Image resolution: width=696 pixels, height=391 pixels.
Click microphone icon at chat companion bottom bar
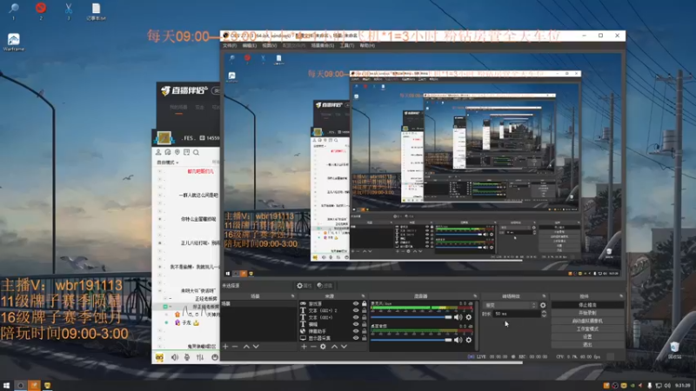187,357
